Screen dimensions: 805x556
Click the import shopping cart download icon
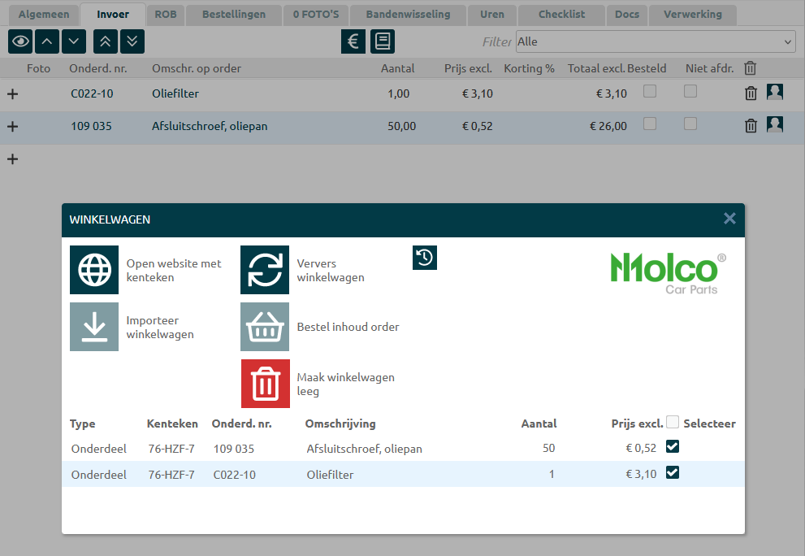(x=94, y=327)
